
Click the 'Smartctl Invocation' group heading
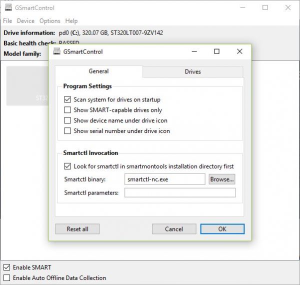pyautogui.click(x=90, y=153)
